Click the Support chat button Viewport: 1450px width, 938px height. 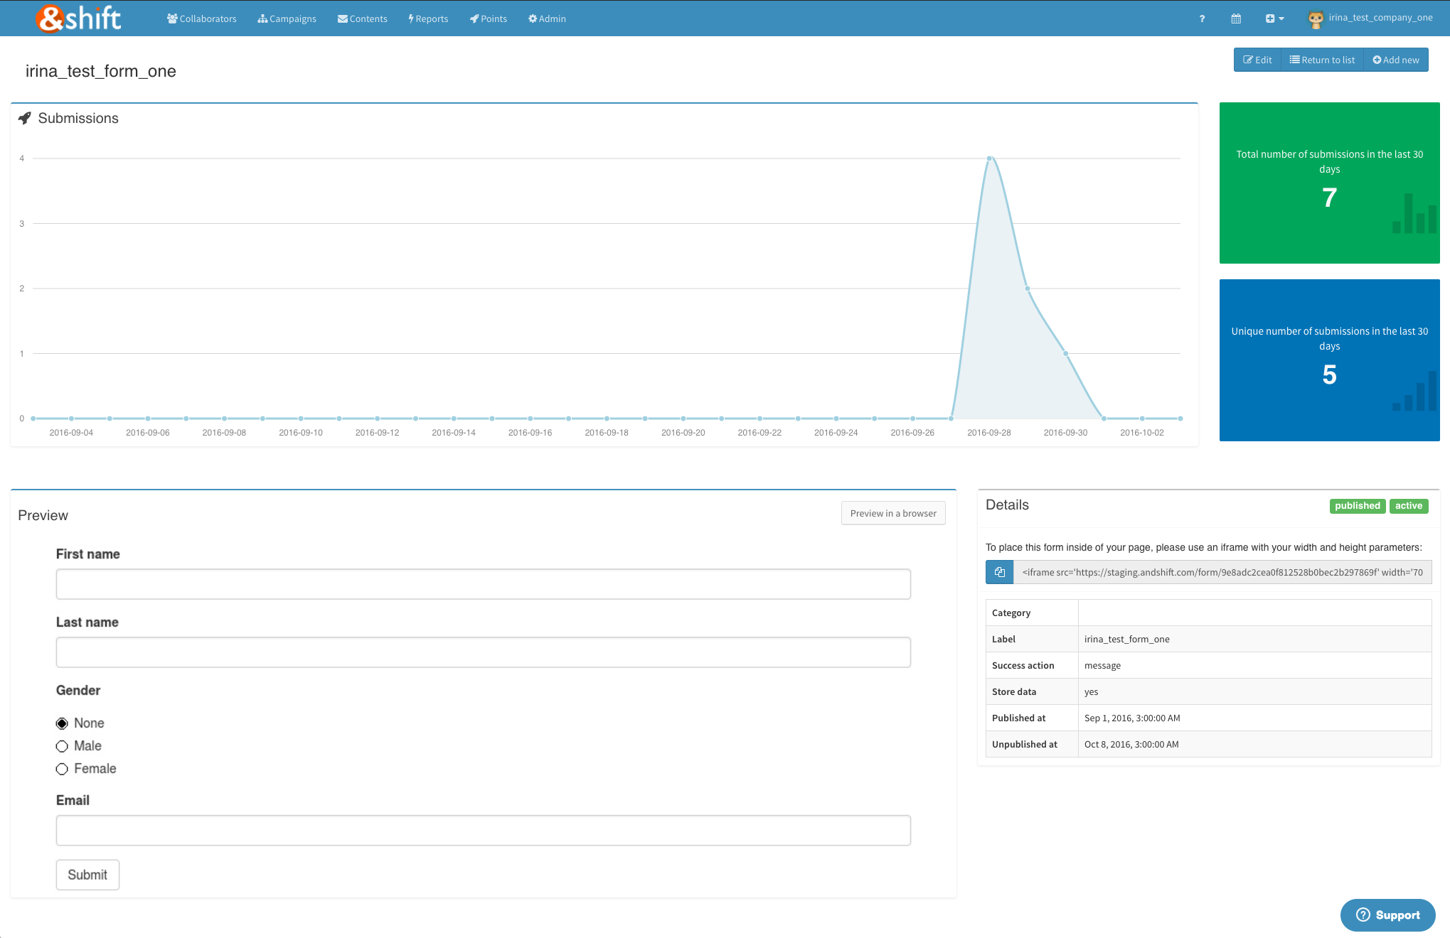[x=1387, y=915]
